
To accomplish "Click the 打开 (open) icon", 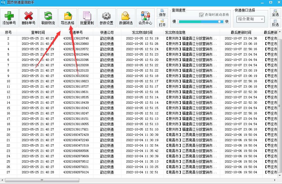I will pos(162,23).
